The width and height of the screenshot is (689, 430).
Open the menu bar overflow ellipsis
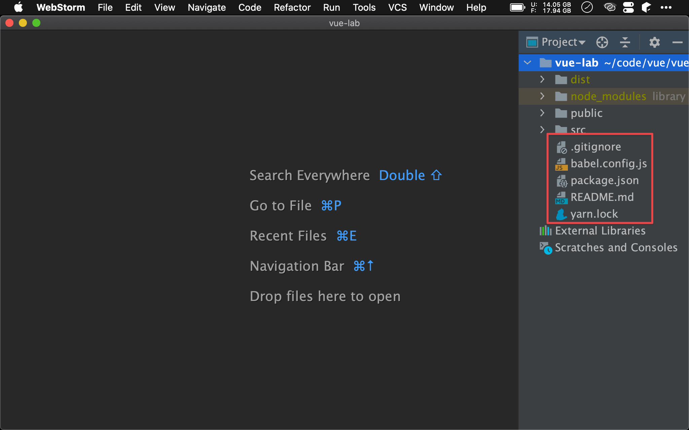pos(666,7)
